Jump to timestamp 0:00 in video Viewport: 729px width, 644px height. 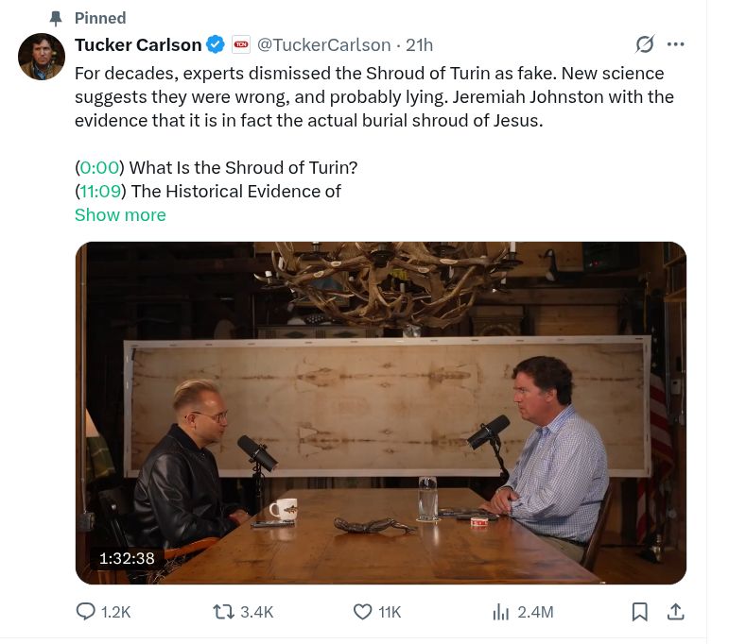pos(99,168)
